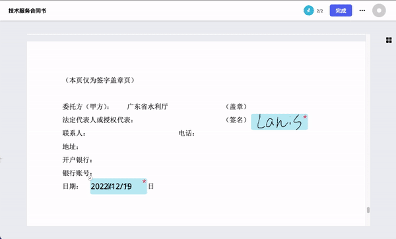Click the Lanis signature field

coord(279,122)
